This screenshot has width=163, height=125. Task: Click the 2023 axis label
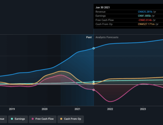[143, 109]
